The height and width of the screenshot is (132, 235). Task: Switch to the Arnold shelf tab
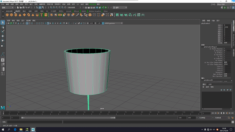(69, 11)
